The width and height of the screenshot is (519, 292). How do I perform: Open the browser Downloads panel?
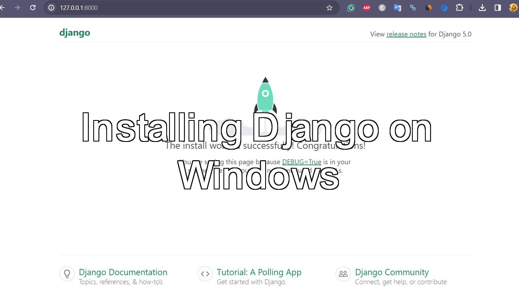pos(482,8)
